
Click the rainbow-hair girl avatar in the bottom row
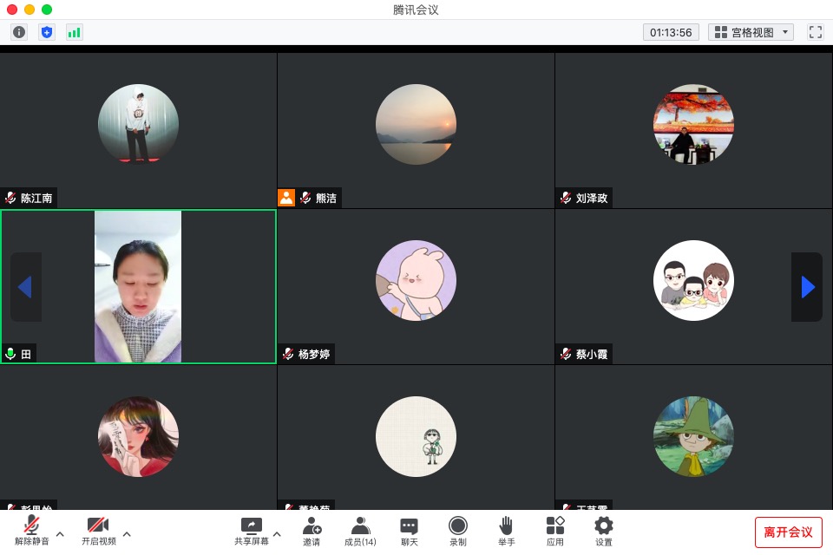coord(138,436)
